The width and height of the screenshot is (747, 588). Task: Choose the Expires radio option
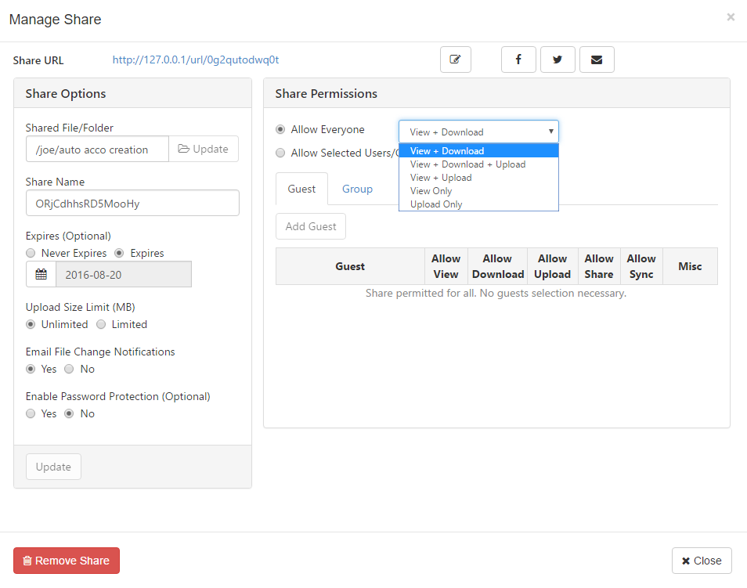pyautogui.click(x=119, y=253)
